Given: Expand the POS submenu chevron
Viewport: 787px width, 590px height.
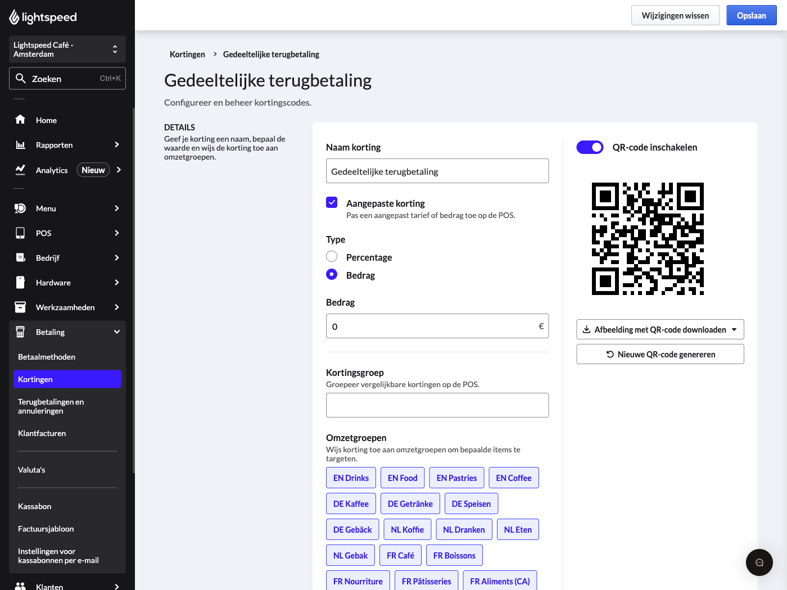Looking at the screenshot, I should 117,233.
